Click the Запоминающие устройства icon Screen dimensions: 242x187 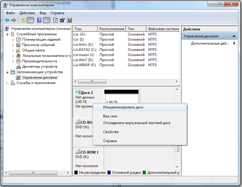coord(13,72)
